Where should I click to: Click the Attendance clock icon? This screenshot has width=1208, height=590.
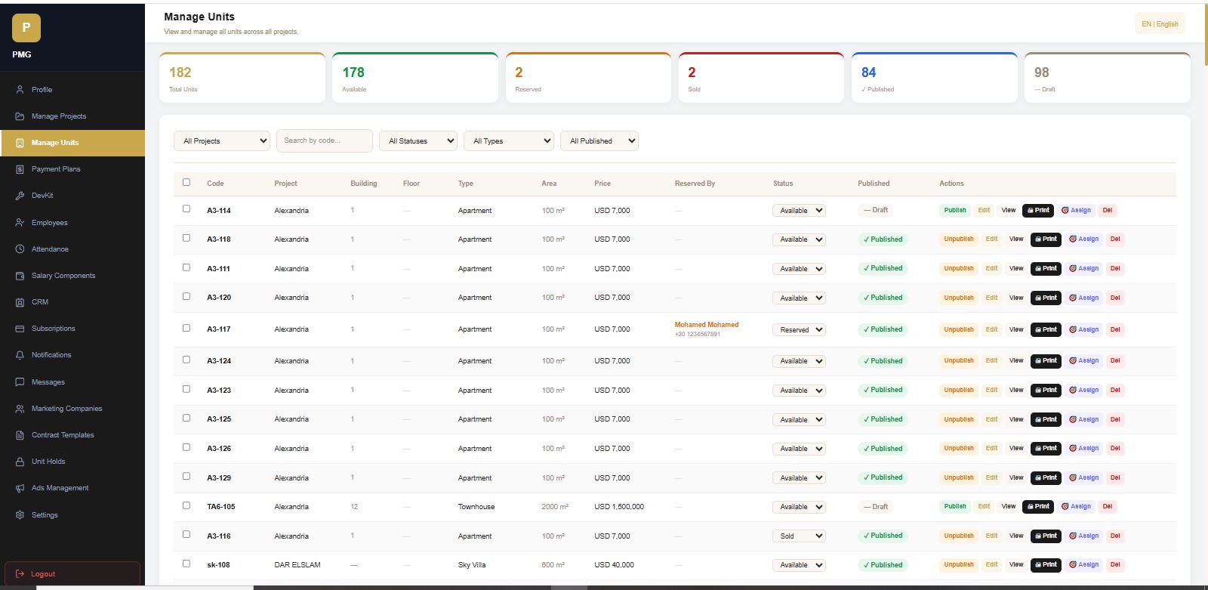point(20,249)
